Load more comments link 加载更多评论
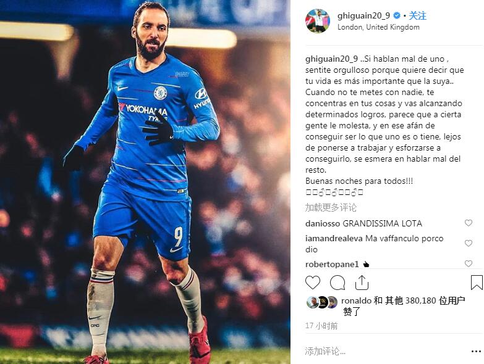The height and width of the screenshot is (364, 484). (x=331, y=207)
